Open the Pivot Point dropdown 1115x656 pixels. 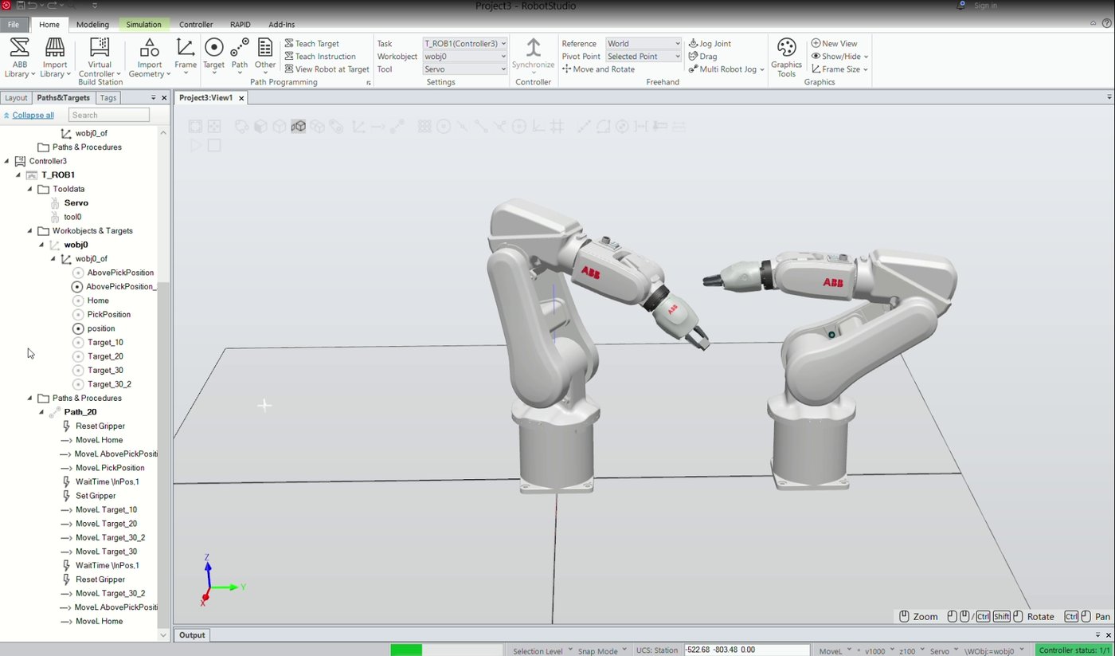pyautogui.click(x=644, y=57)
